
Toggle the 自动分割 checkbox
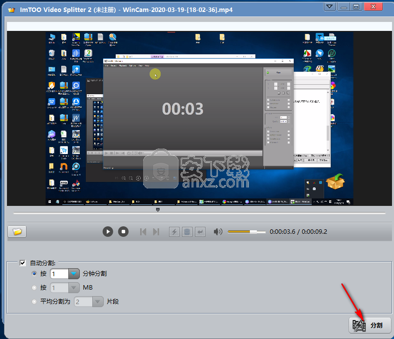point(22,263)
